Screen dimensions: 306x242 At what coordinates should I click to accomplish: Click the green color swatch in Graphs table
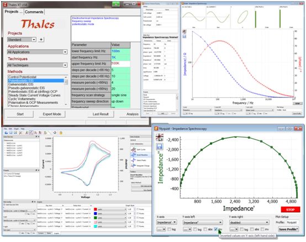[96, 218]
